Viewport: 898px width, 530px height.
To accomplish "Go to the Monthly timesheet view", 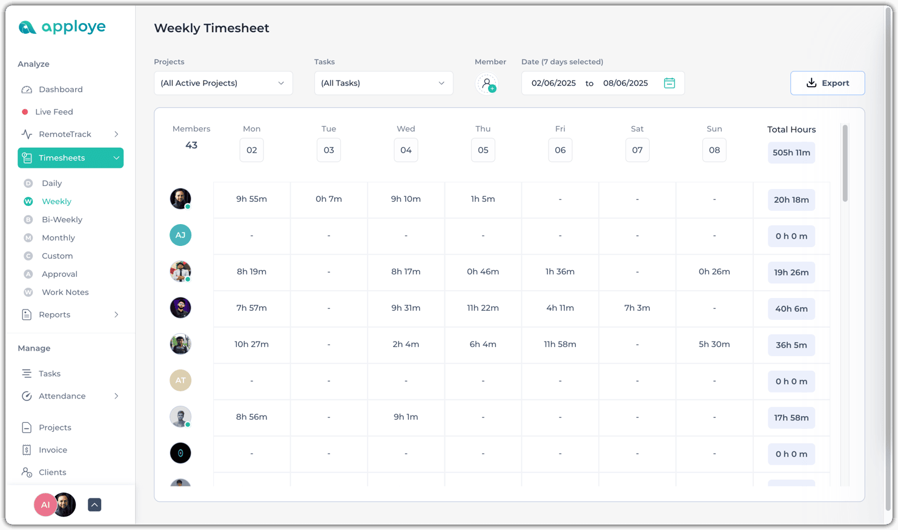I will (58, 238).
